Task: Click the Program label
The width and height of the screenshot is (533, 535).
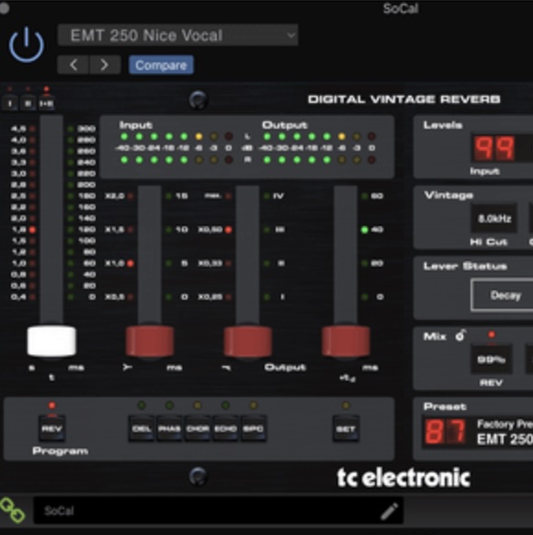Action: [61, 451]
